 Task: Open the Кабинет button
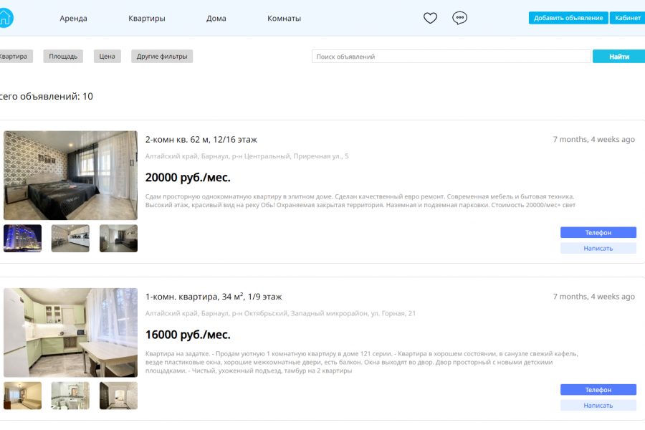point(627,18)
